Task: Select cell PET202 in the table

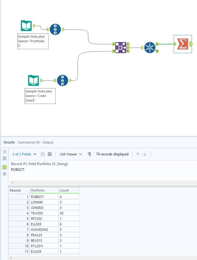Action: pyautogui.click(x=44, y=219)
